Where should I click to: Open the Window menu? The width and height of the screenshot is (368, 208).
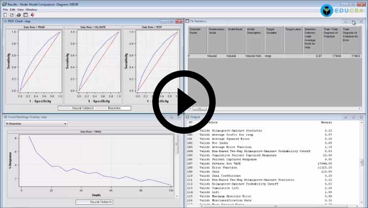pos(31,9)
